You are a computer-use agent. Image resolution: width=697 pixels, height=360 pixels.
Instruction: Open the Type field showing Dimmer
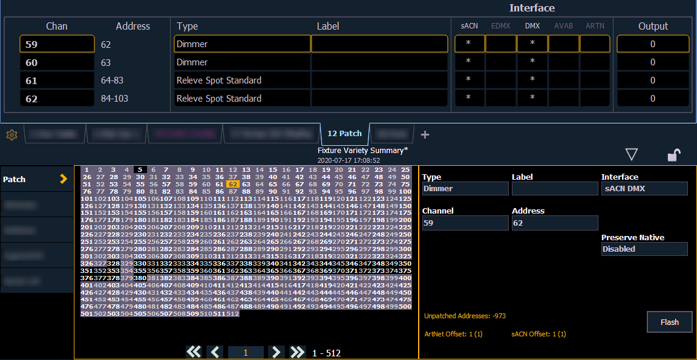(x=465, y=189)
